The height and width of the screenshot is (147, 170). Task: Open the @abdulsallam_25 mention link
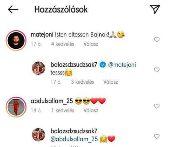74,139
